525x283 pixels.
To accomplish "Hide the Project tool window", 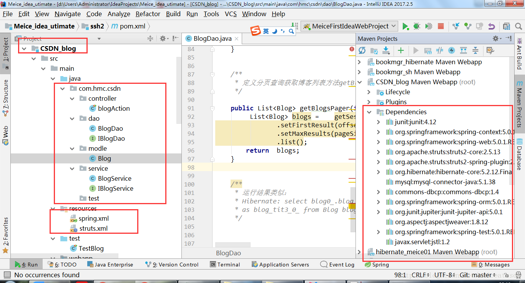I will click(x=176, y=38).
